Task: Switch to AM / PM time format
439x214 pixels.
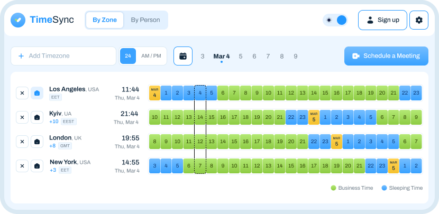Action: [151, 56]
